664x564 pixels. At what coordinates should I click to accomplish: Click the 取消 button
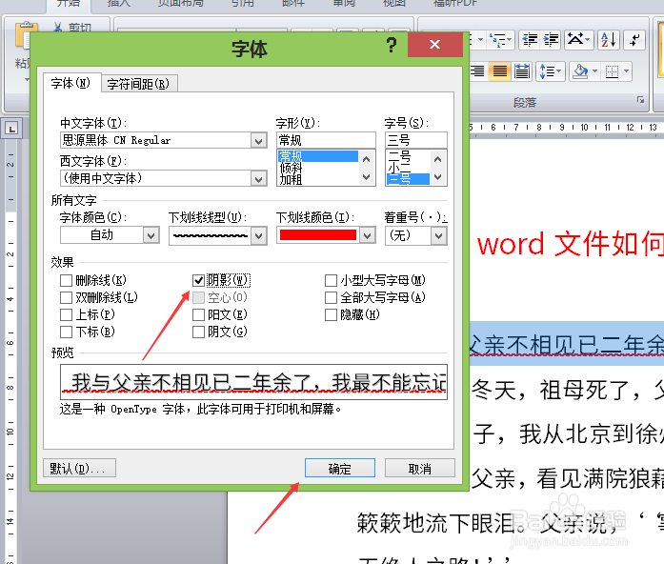[420, 469]
